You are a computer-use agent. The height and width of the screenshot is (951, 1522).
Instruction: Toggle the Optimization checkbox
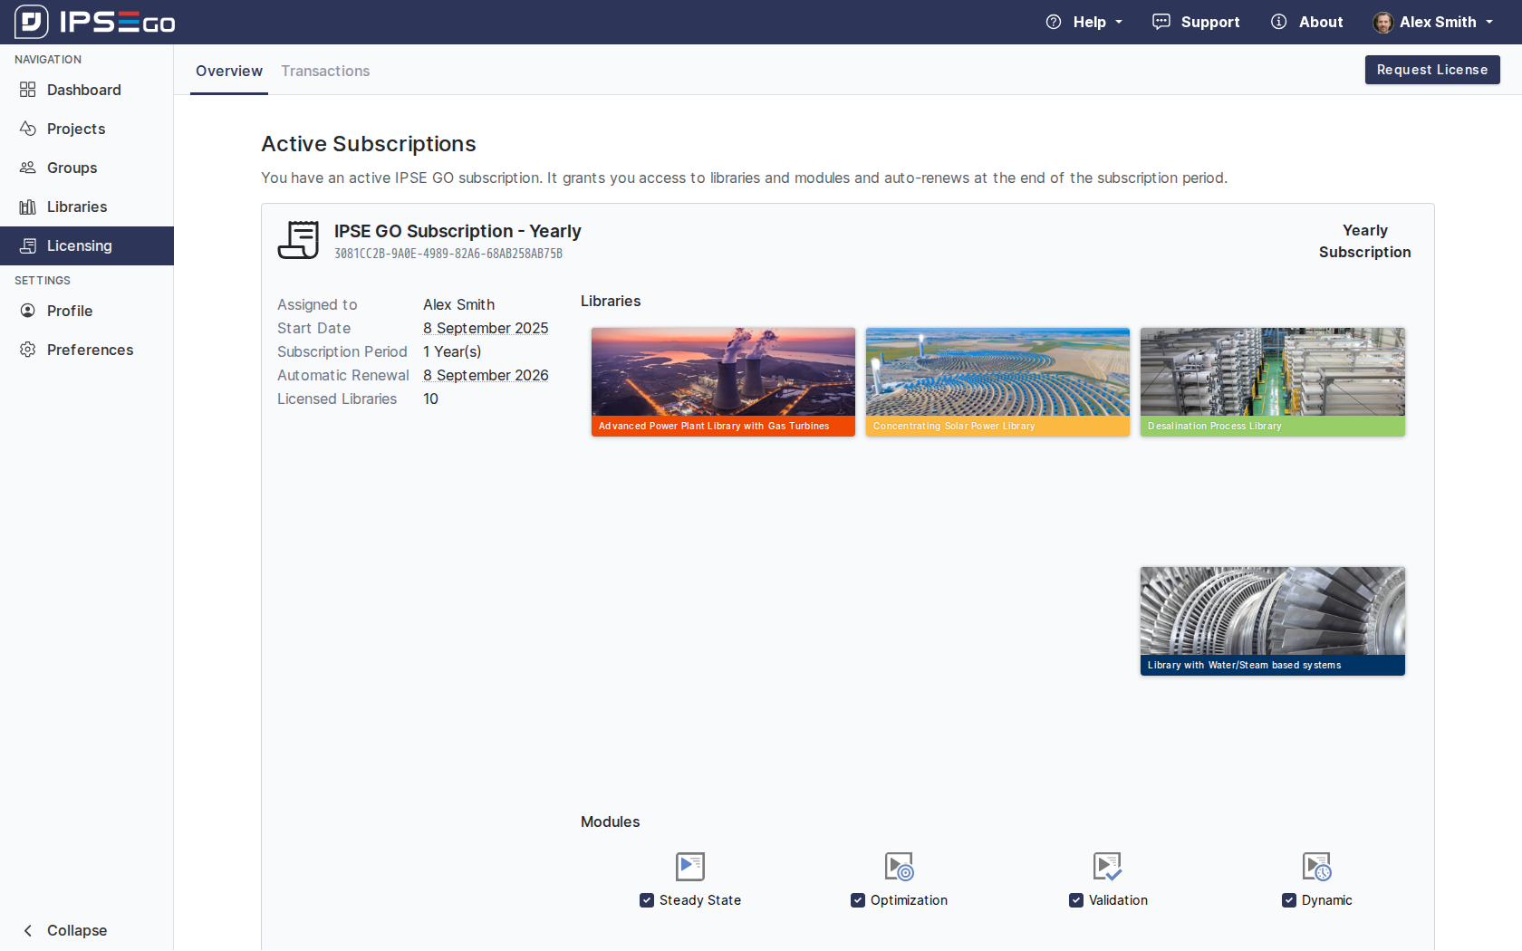(857, 900)
